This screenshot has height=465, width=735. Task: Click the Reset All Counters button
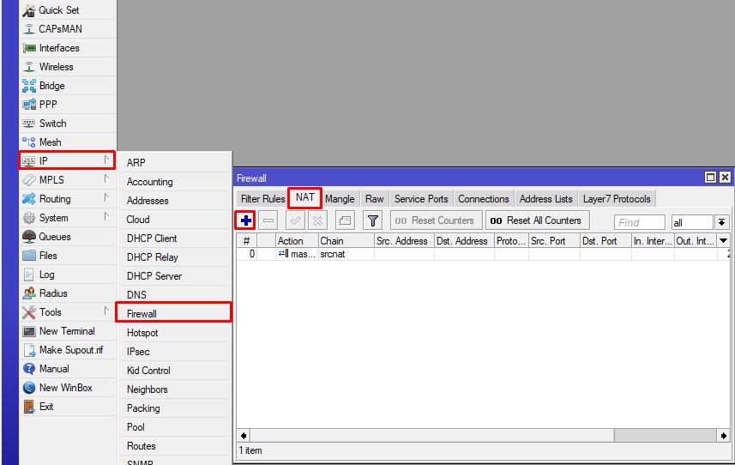click(x=537, y=220)
